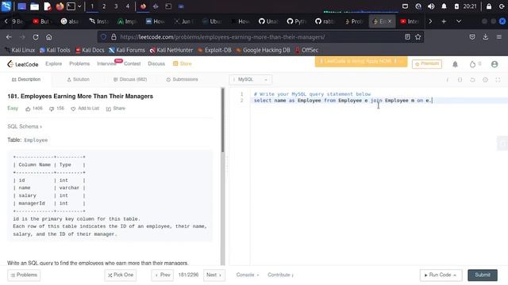Open the Contribute dropdown

point(280,275)
